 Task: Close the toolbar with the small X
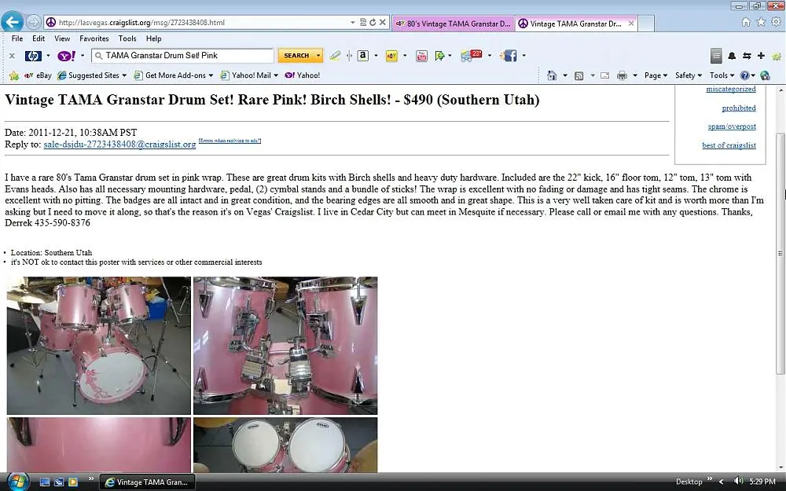click(12, 56)
